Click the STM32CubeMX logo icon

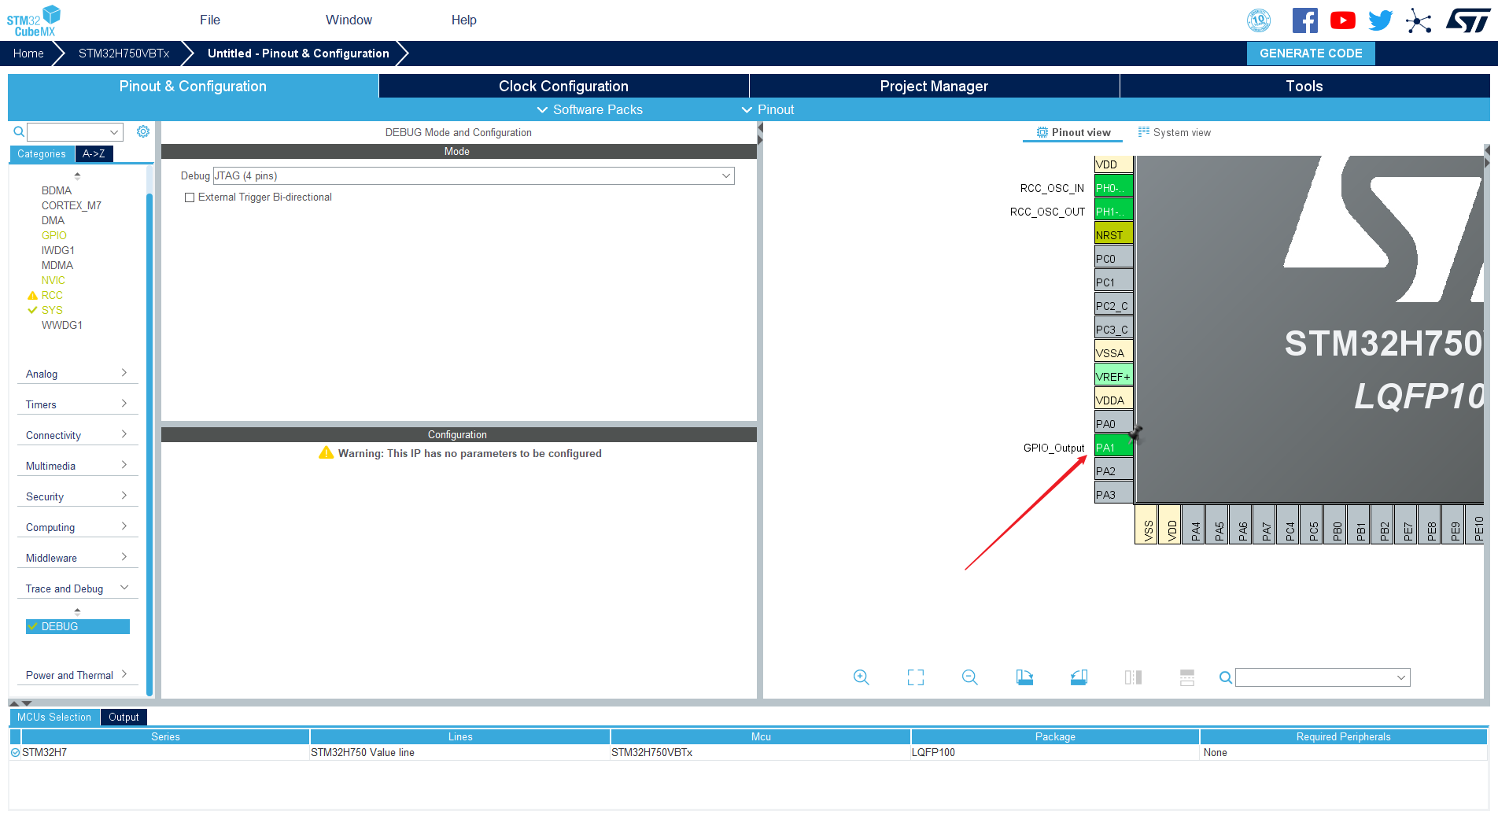[x=34, y=20]
